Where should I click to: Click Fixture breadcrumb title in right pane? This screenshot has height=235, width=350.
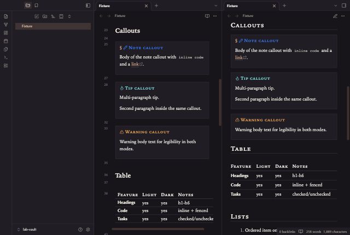[248, 16]
